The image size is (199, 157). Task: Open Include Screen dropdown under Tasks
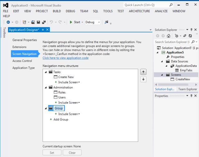(x=79, y=82)
